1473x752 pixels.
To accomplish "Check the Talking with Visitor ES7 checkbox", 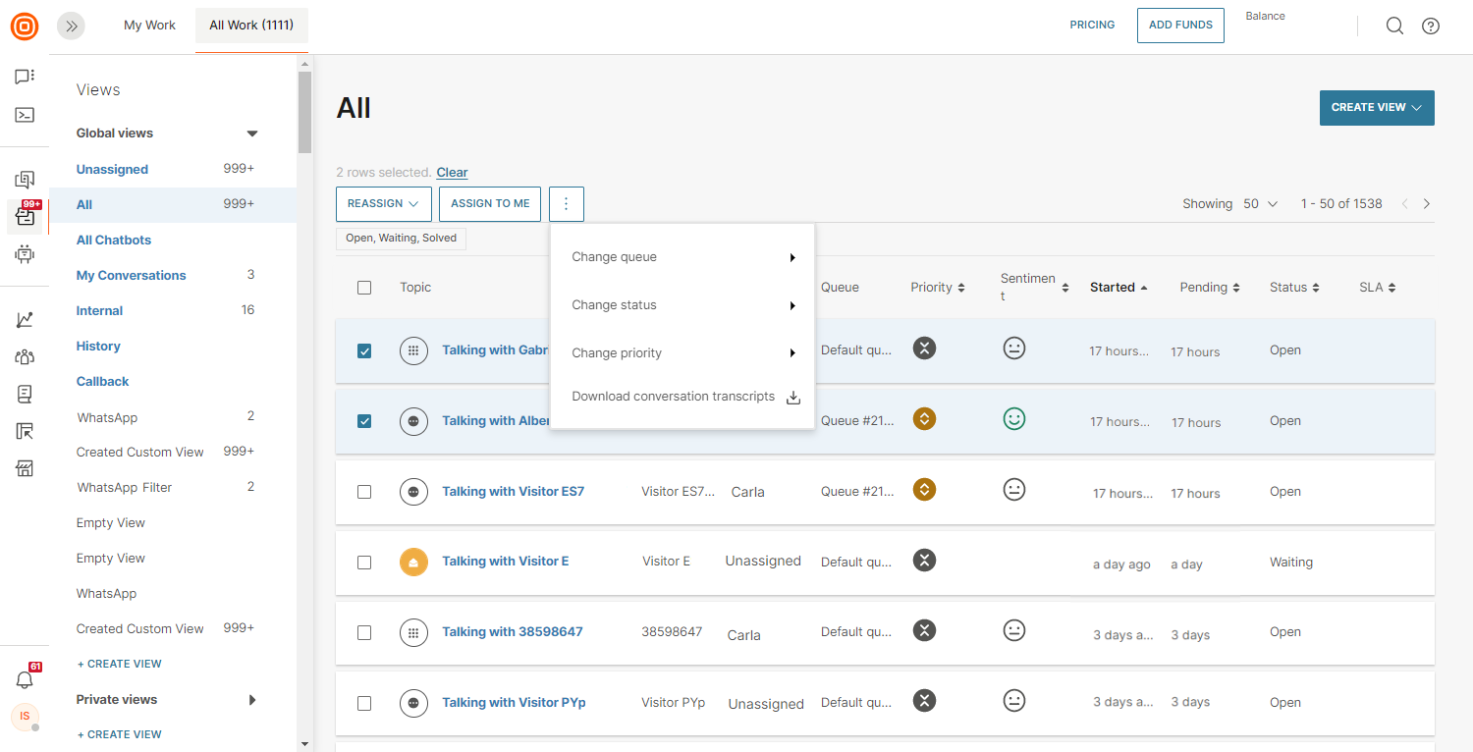I will 364,492.
